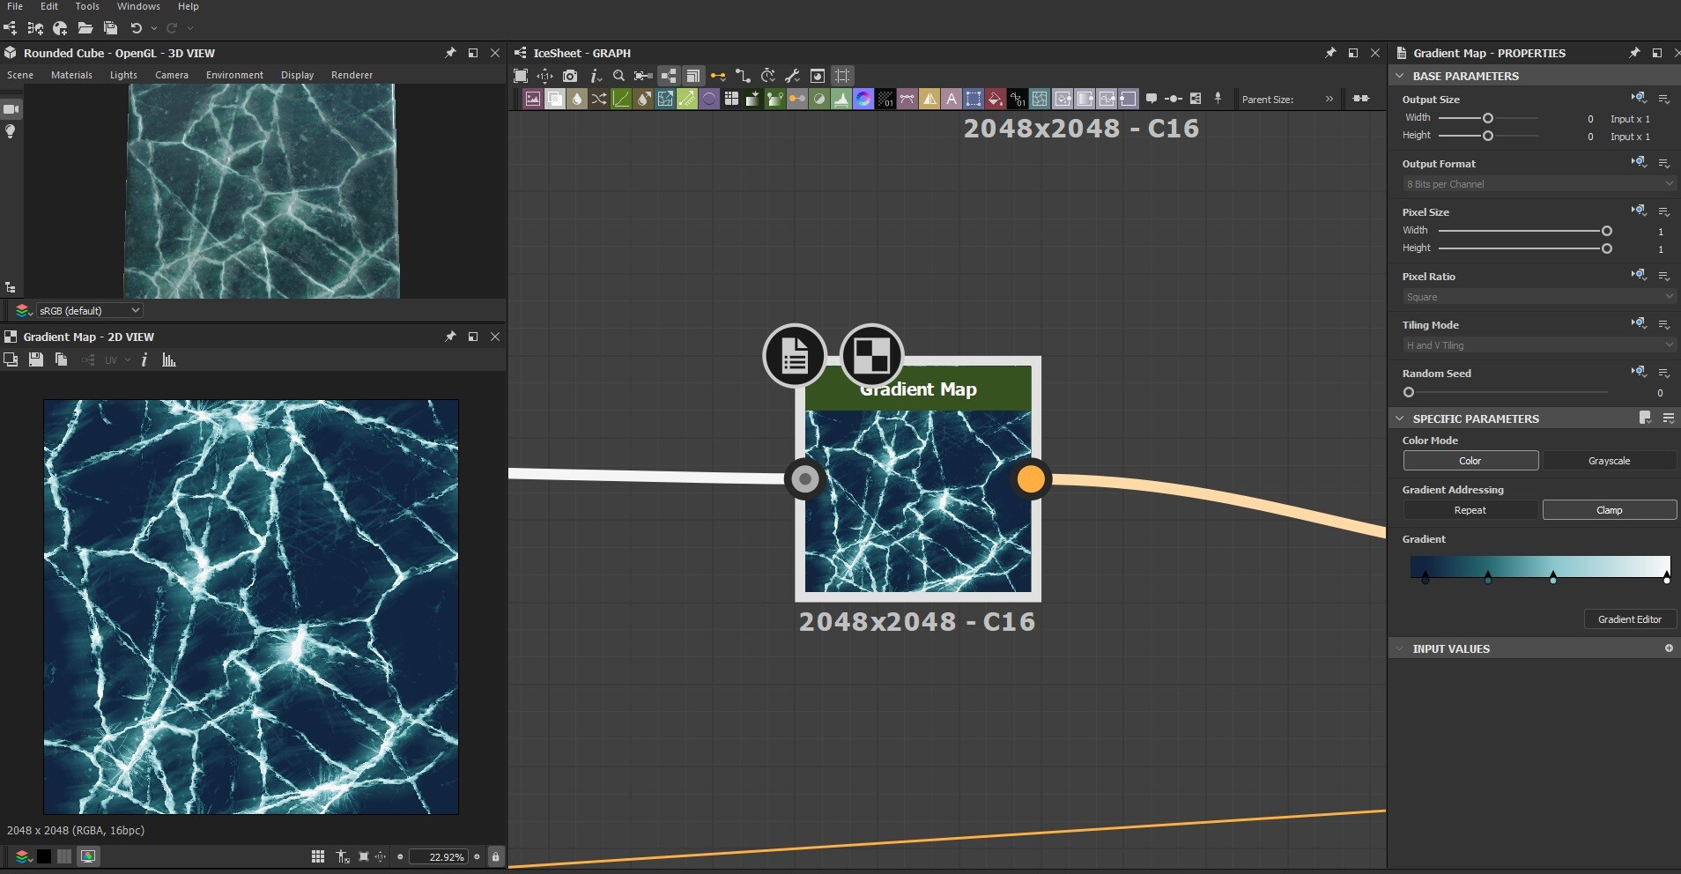Open the Environment menu in 3D View

[x=234, y=75]
